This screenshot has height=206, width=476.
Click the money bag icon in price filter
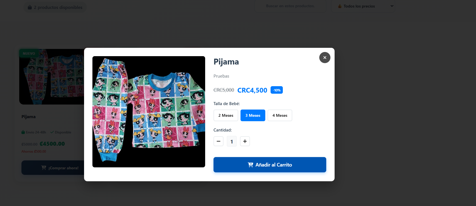coord(340,6)
